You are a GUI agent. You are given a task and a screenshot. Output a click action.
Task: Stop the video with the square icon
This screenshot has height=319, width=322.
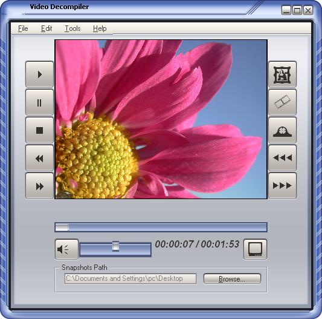tap(39, 130)
